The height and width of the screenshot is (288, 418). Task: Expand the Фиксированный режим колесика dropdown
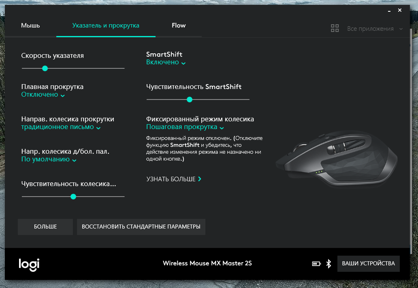pyautogui.click(x=185, y=127)
